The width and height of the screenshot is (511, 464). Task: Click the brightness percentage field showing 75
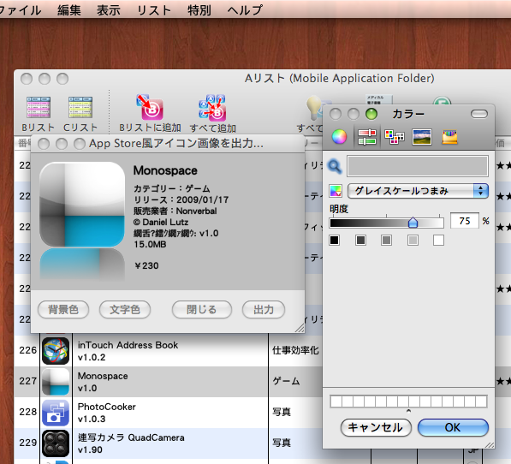pyautogui.click(x=465, y=221)
